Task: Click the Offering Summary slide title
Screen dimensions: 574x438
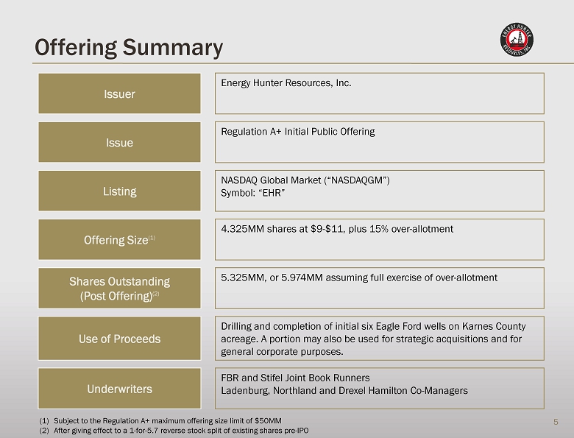Action: pyautogui.click(x=129, y=48)
